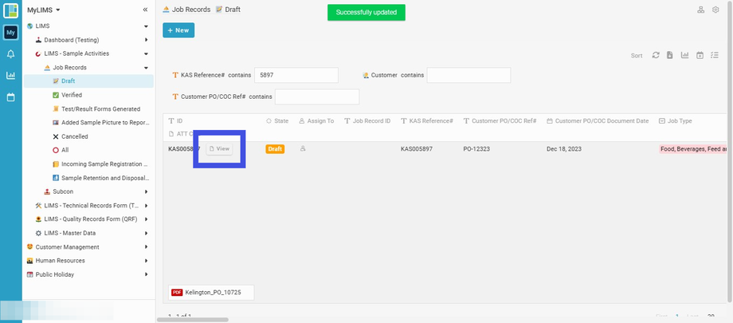Click the Job Type column header
The image size is (733, 323).
pos(676,120)
